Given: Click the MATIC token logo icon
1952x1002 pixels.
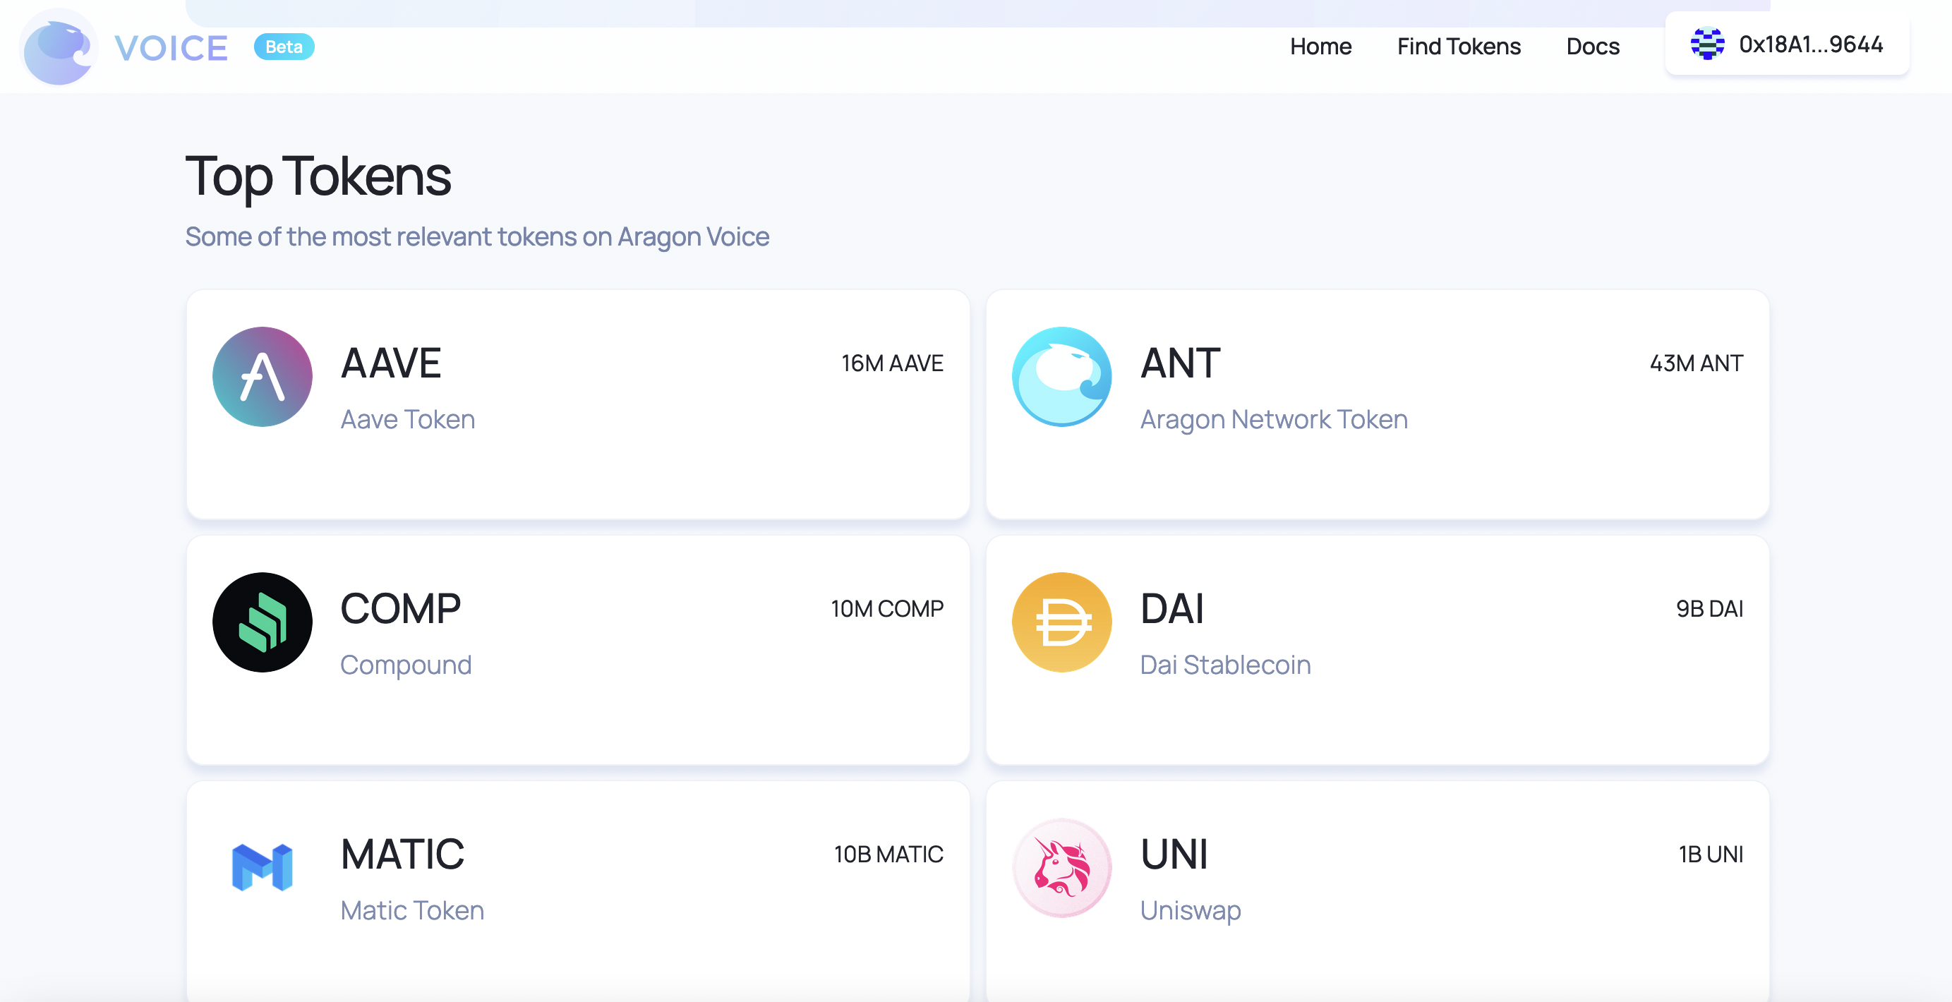Looking at the screenshot, I should click(x=263, y=867).
